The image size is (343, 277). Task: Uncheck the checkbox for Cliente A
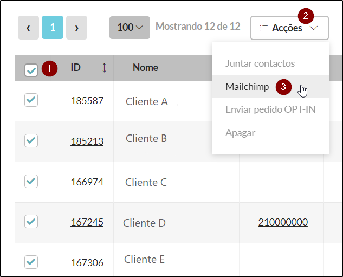click(x=31, y=100)
